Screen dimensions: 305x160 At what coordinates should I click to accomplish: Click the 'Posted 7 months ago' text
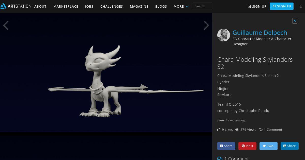[232, 120]
